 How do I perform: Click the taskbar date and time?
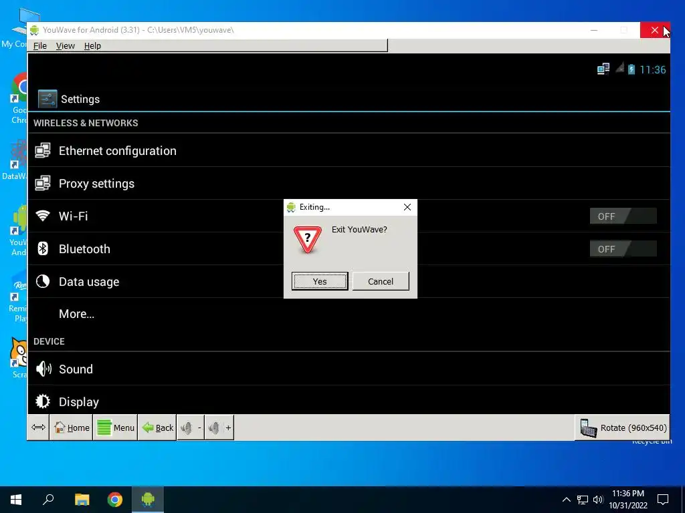pos(628,500)
